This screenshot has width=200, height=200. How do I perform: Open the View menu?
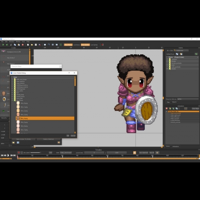tap(23, 42)
